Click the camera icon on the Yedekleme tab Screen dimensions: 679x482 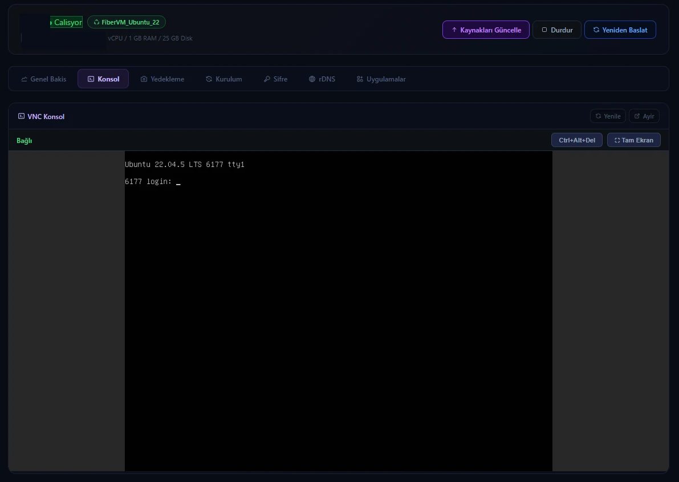(x=144, y=79)
